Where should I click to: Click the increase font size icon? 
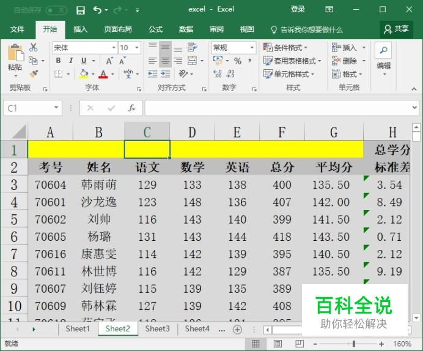pos(109,61)
